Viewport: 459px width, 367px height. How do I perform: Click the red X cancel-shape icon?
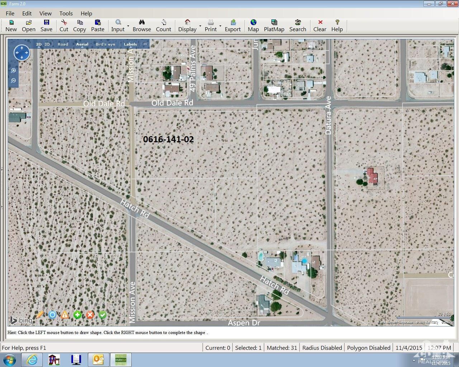point(90,315)
